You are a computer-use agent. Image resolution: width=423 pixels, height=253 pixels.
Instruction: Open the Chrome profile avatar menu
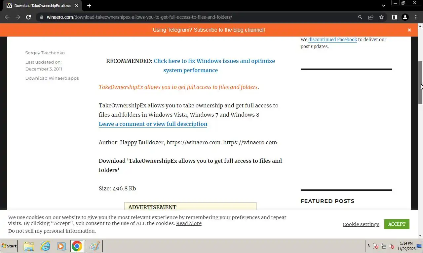(x=405, y=17)
